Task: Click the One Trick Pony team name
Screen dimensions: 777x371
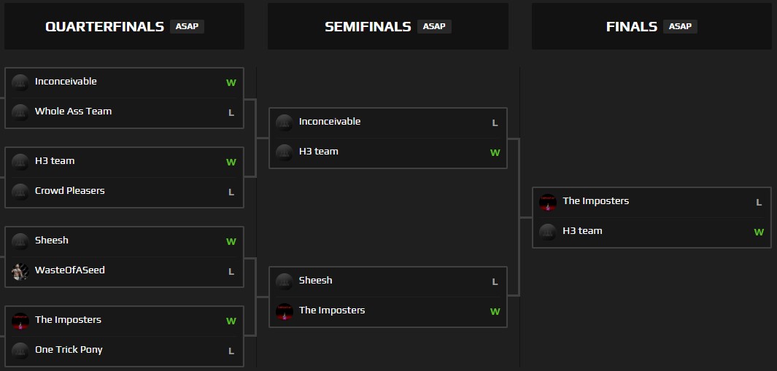Action: [69, 350]
